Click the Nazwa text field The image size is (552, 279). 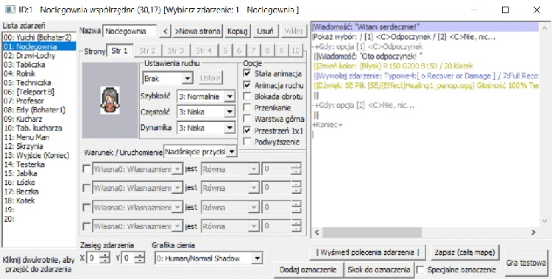(130, 31)
